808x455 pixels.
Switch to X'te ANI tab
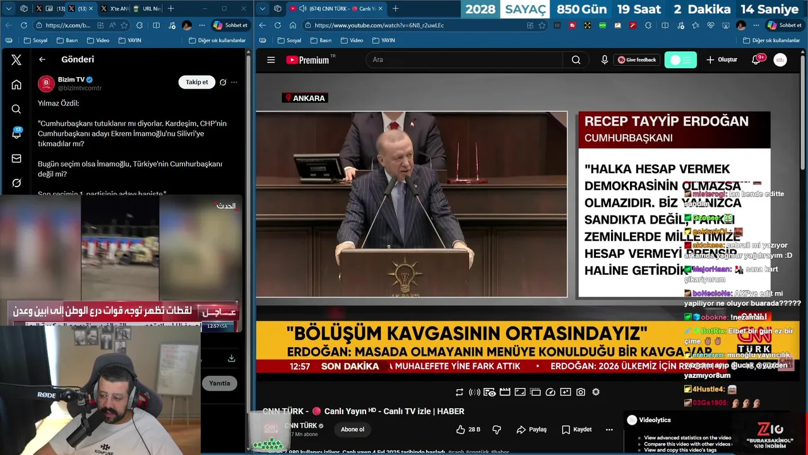tap(114, 8)
